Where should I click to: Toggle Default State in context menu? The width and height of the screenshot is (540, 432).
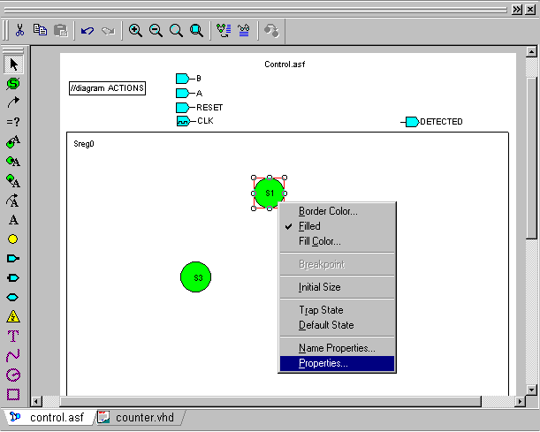tap(324, 325)
